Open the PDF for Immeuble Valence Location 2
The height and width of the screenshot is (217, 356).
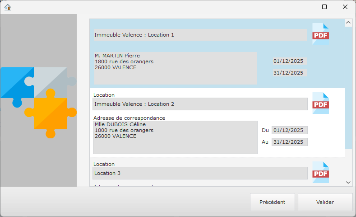(320, 104)
